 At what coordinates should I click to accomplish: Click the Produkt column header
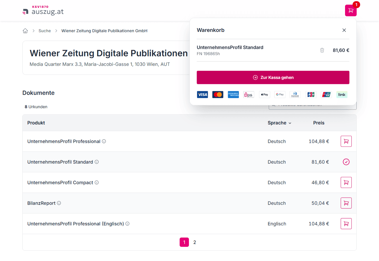pyautogui.click(x=36, y=123)
